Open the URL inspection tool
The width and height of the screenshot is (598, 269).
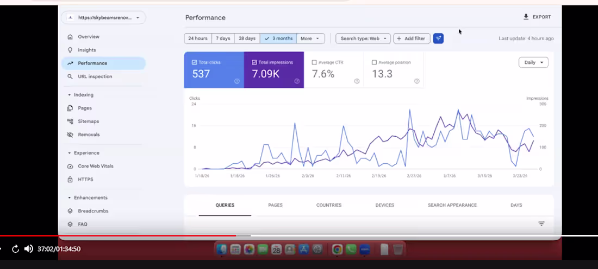[x=95, y=76]
